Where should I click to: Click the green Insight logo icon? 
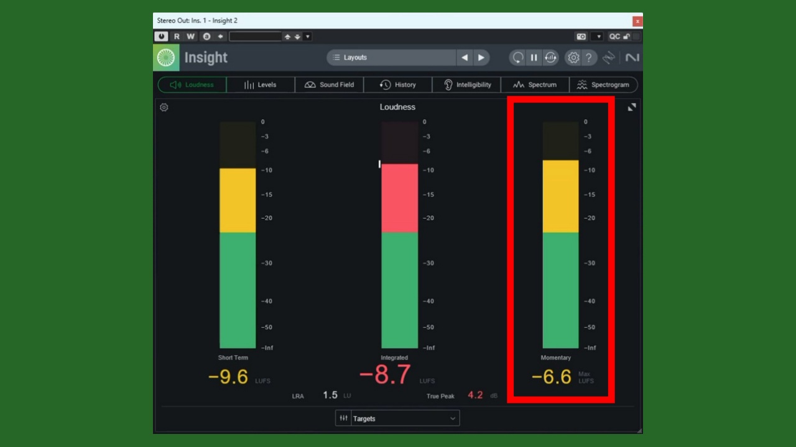(166, 58)
